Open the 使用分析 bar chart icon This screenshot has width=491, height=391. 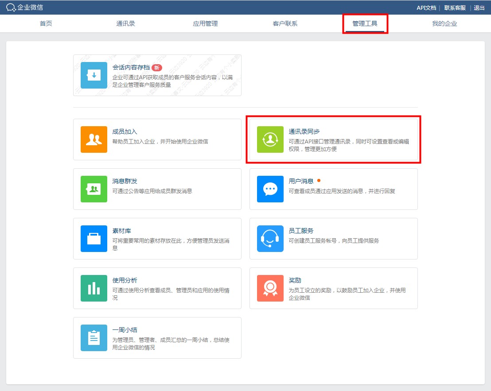(x=94, y=288)
